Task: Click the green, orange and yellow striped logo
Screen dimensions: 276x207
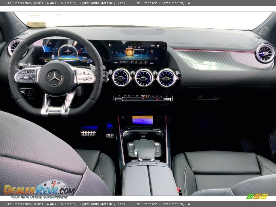Action: coord(257,196)
